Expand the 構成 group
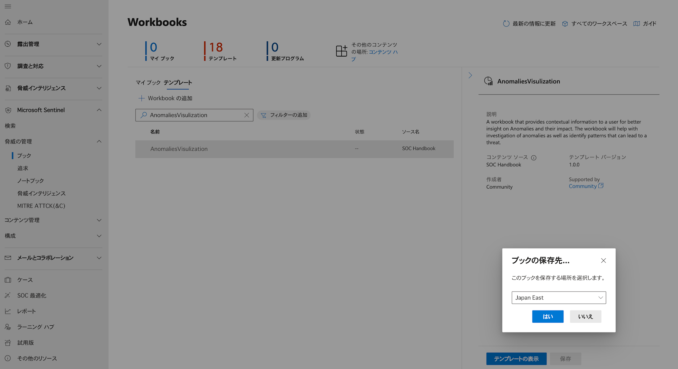Screen dimensions: 678x369 pos(99,236)
